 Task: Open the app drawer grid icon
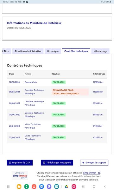8,187
